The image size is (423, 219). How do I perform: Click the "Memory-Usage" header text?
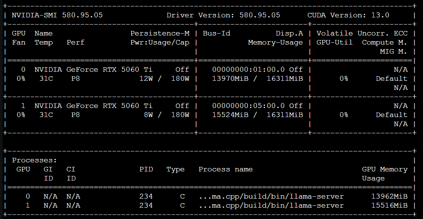[x=276, y=42]
